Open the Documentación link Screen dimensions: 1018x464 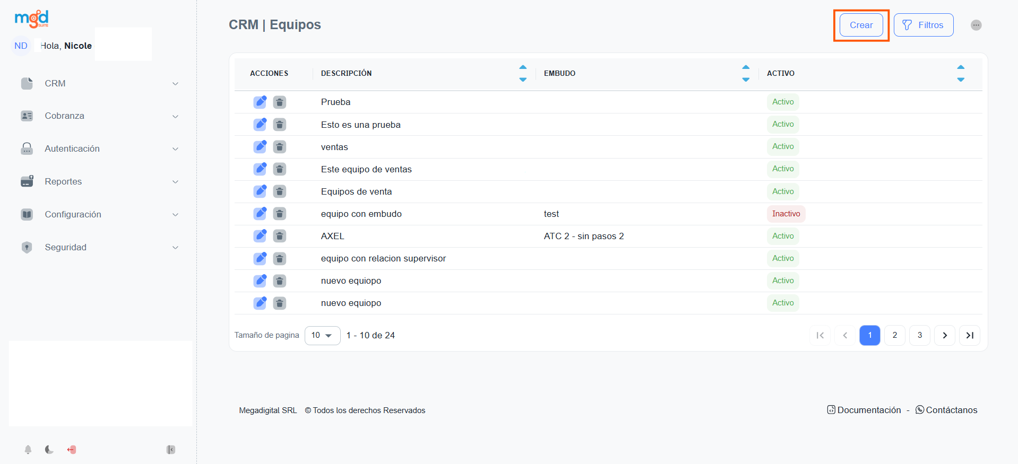864,410
